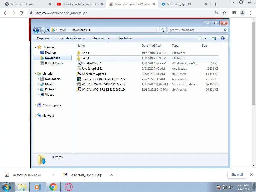Select Downloads in navigation pane
The image size is (256, 192).
52,58
